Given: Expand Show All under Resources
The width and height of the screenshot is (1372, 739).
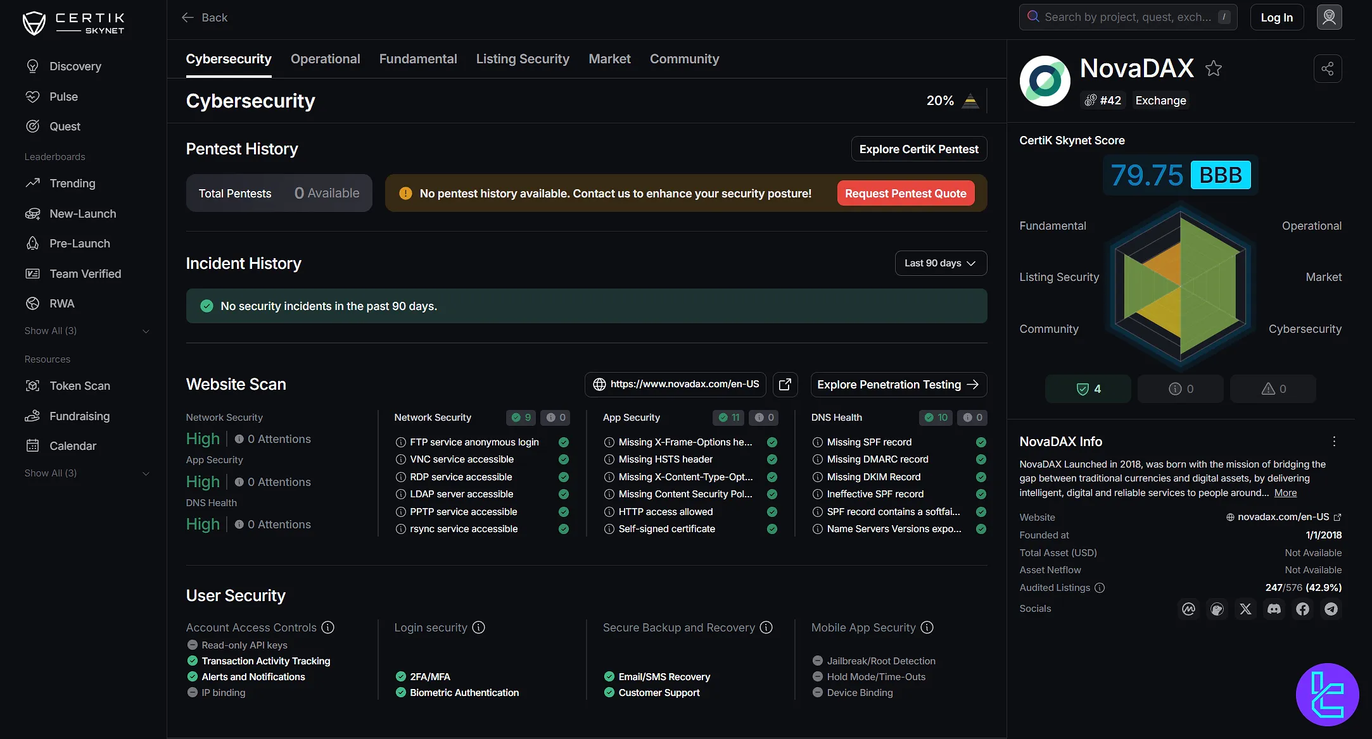Looking at the screenshot, I should (87, 473).
